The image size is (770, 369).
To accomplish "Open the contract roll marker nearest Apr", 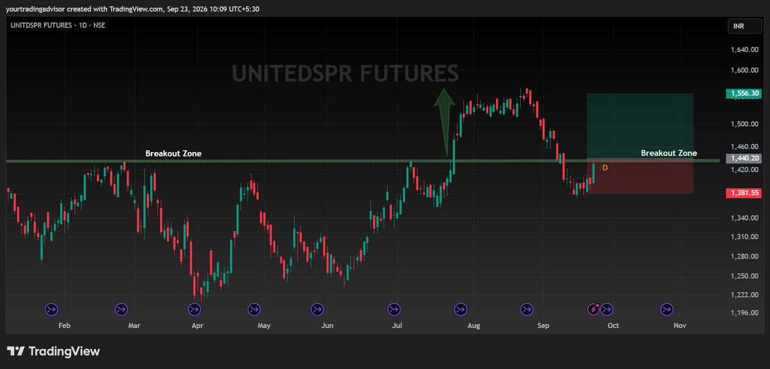I will (x=194, y=309).
